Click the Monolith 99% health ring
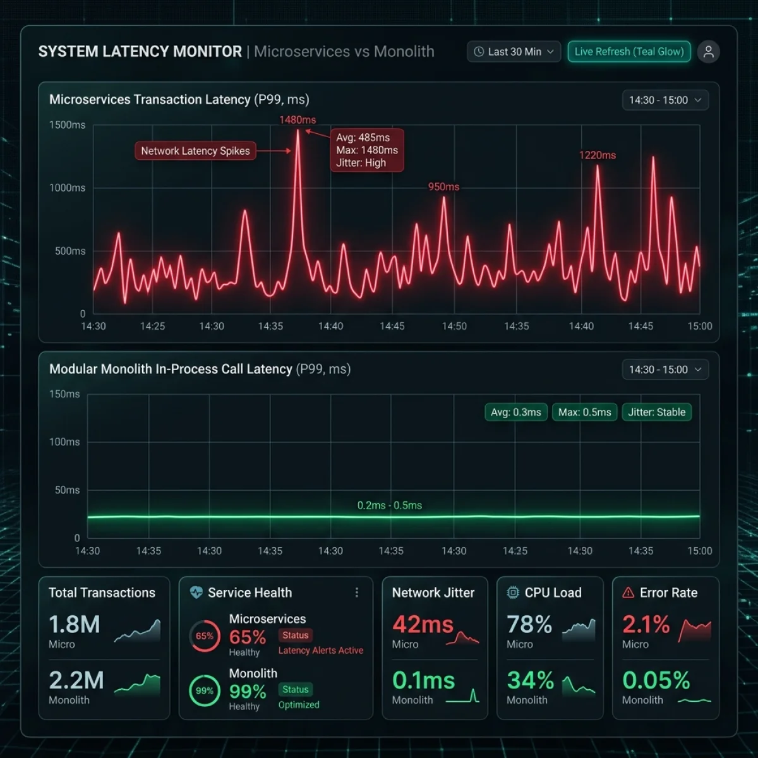Image resolution: width=758 pixels, height=758 pixels. (x=205, y=690)
